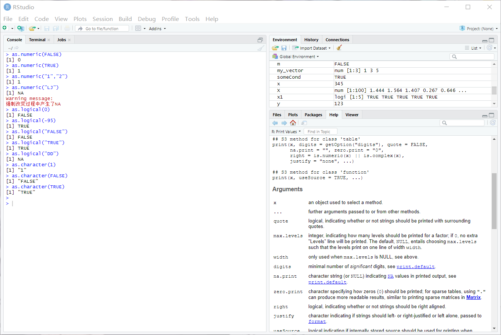Open the Plots menu
Screen dimensions: 501x335
click(80, 19)
